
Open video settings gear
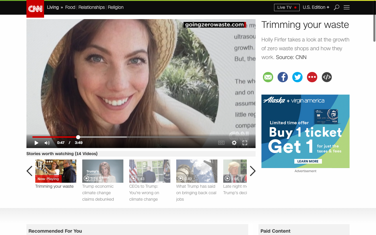pos(234,143)
